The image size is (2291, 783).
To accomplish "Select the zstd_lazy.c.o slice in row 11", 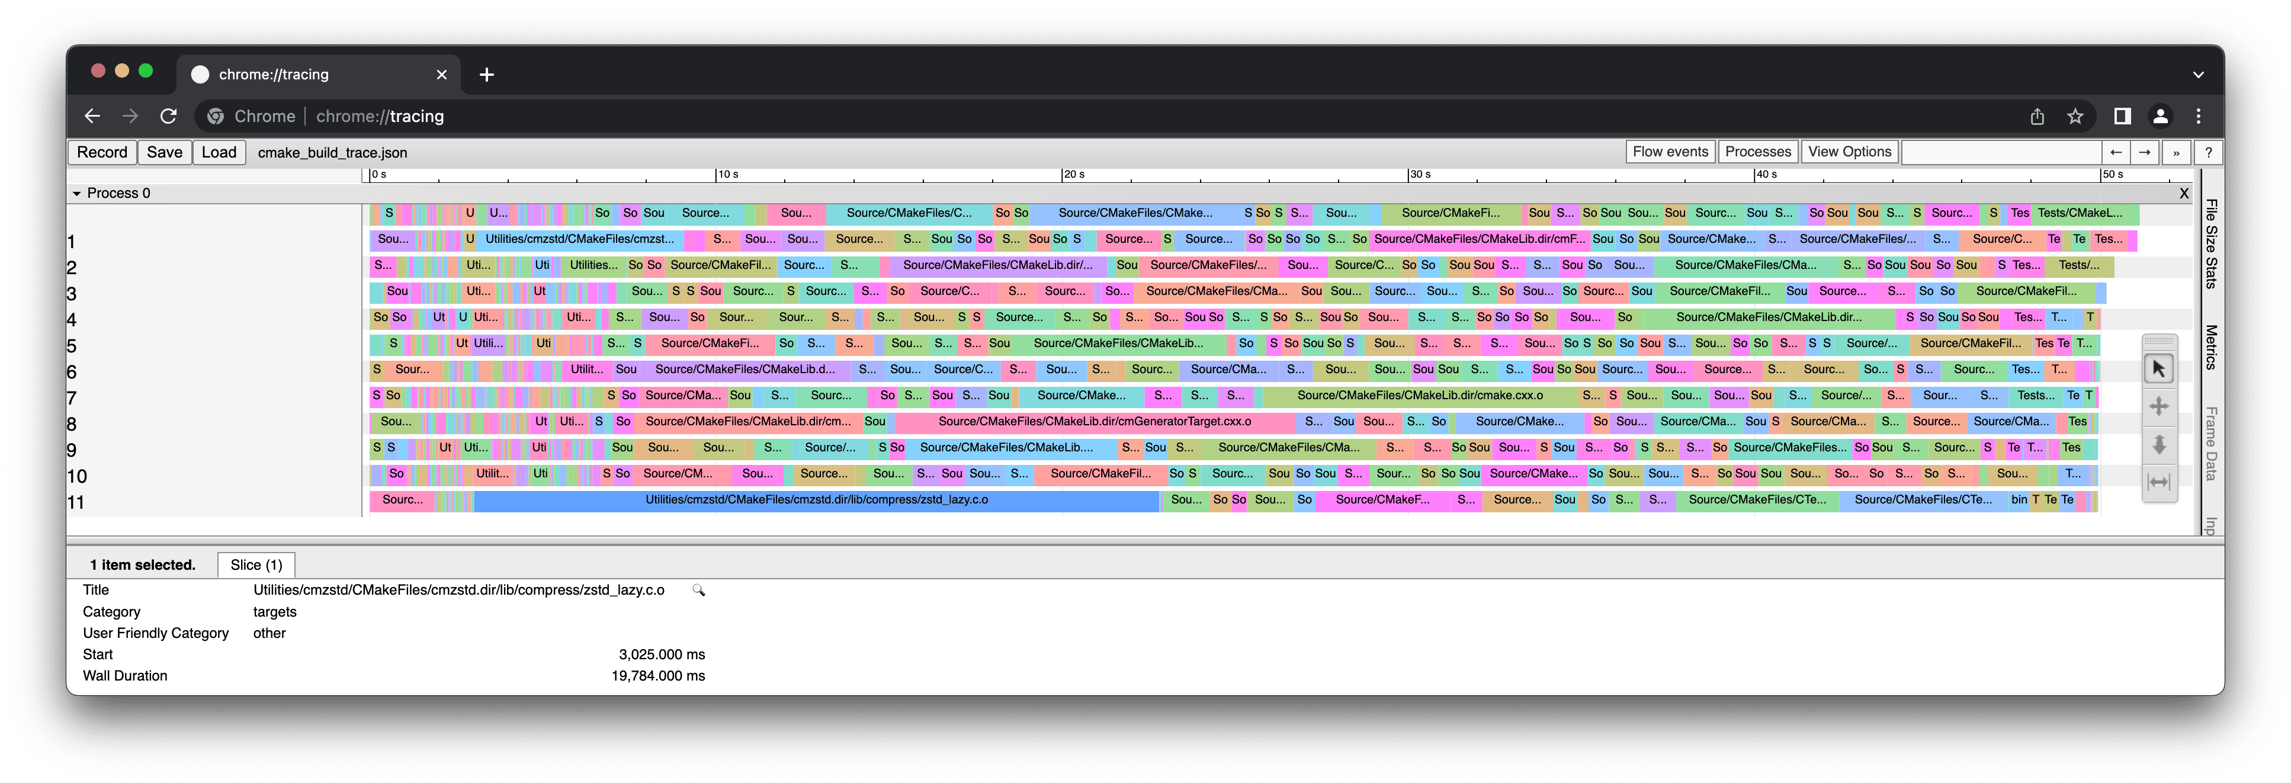I will (x=816, y=500).
